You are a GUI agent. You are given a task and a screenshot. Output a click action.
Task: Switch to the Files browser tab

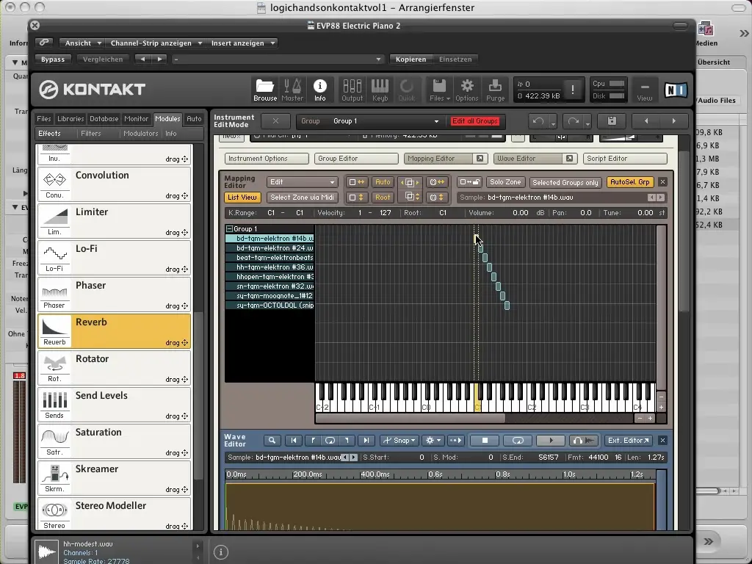[43, 118]
